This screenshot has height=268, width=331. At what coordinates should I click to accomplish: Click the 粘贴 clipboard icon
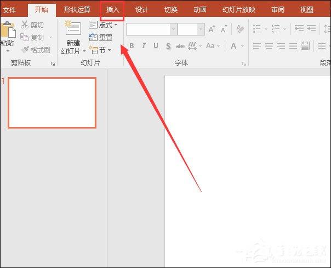tap(8, 30)
